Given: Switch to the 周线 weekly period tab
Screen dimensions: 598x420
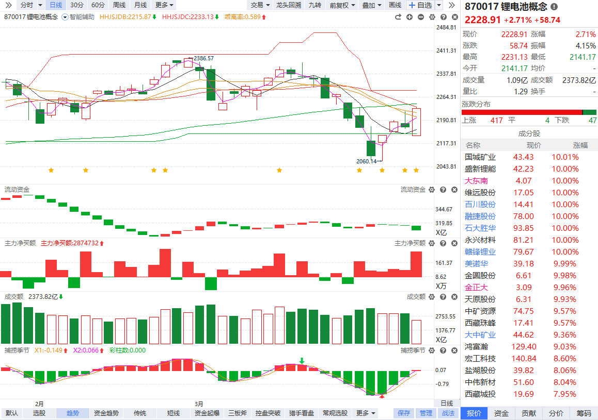Looking at the screenshot, I should pyautogui.click(x=119, y=5).
